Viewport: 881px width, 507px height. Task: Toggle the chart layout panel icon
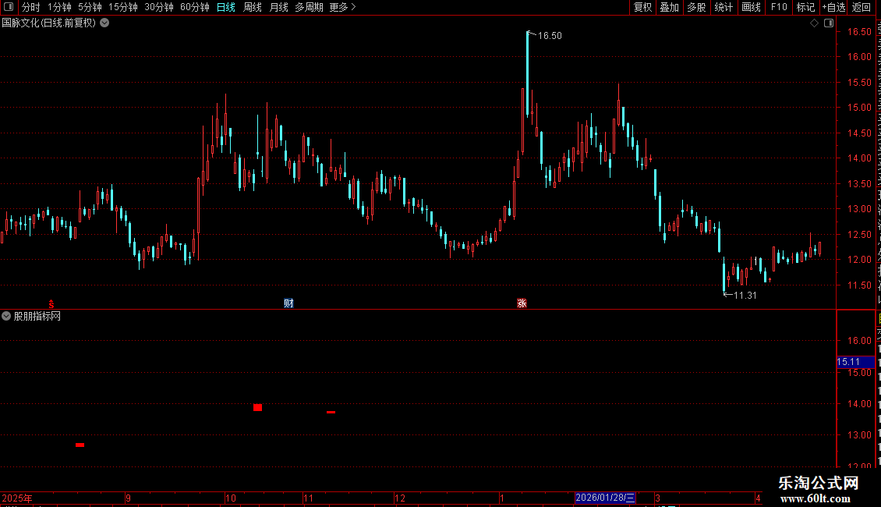(829, 23)
